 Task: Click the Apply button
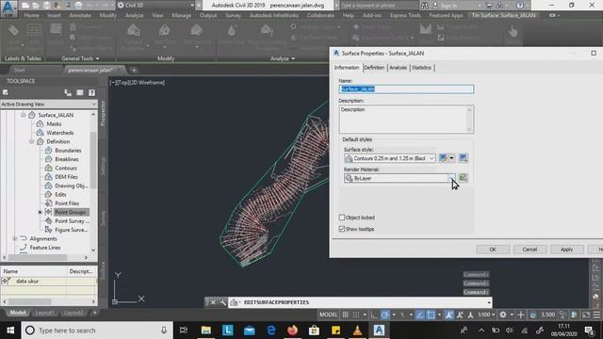566,250
